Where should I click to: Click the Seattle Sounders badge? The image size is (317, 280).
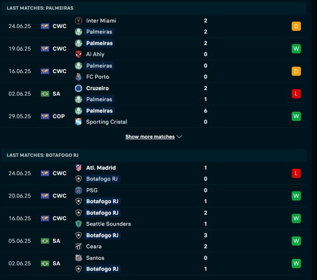pos(79,224)
